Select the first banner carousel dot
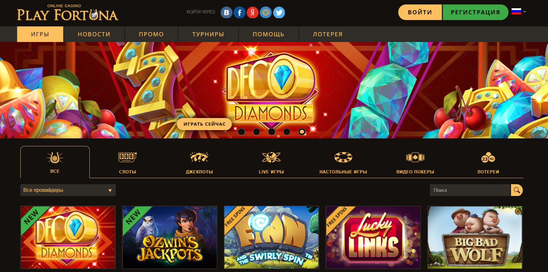Image resolution: width=548 pixels, height=272 pixels. click(241, 131)
